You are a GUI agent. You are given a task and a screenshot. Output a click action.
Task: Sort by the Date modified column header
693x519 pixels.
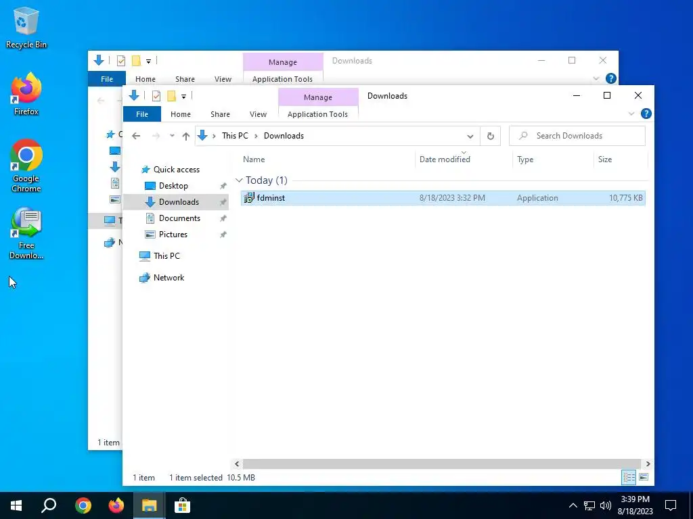pos(464,159)
